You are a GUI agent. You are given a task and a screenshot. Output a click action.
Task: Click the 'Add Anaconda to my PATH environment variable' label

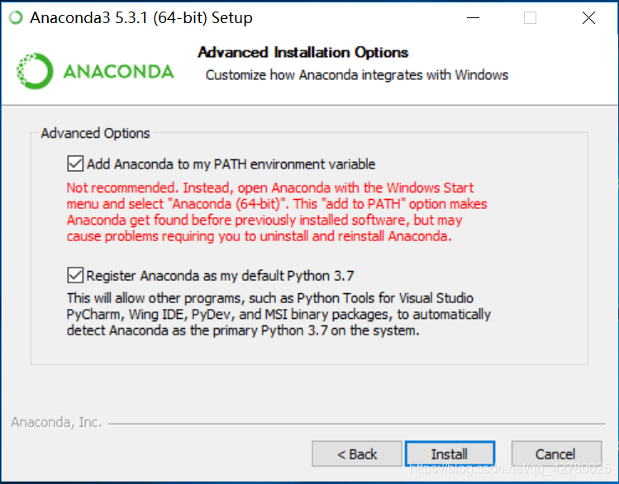231,164
